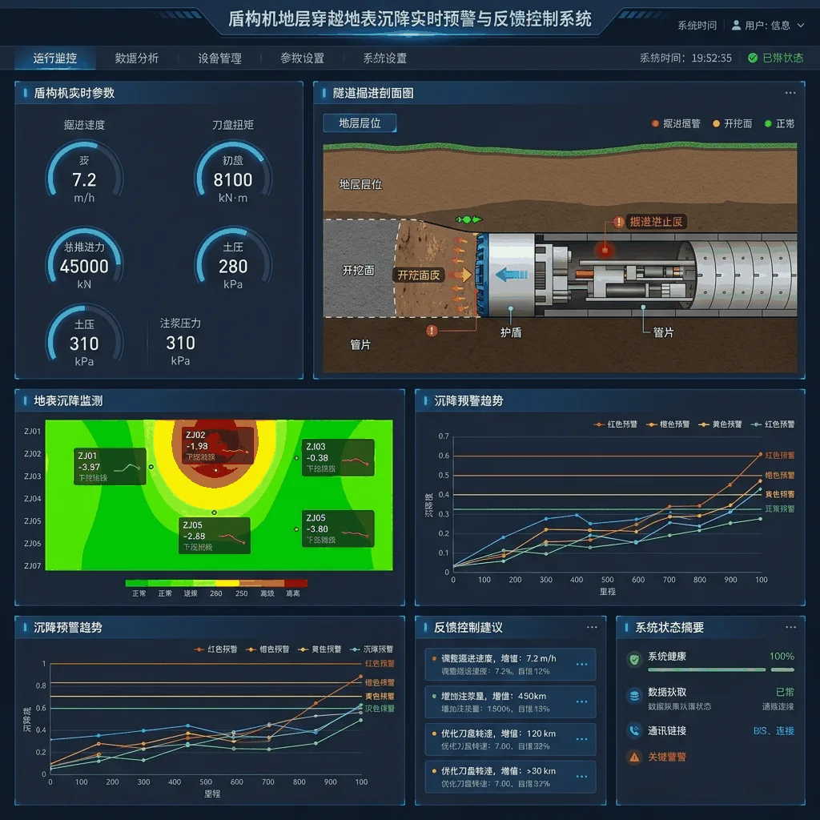
Task: Expand the user info dropdown arrow
Action: [x=801, y=25]
